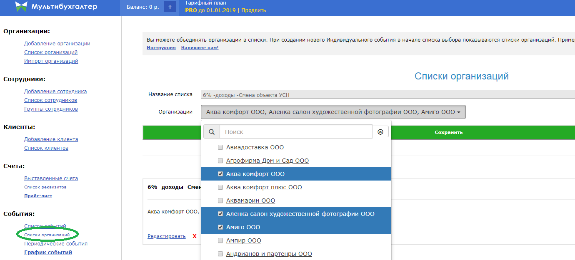
Task: Tick the Аквамарин ООО checkbox
Action: 220,201
